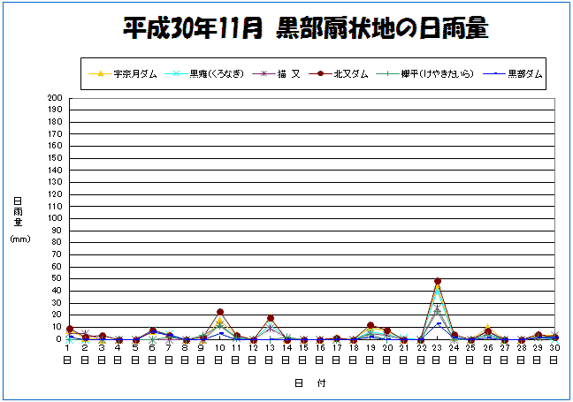This screenshot has width=573, height=402.
Task: Click the 宇奈月ダム legend marker icon
Action: click(101, 74)
